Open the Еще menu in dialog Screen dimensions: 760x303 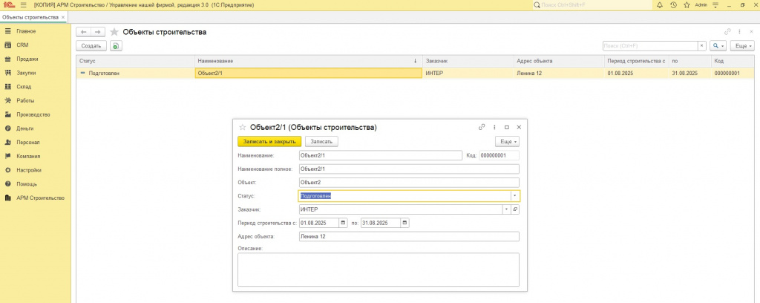tap(507, 141)
